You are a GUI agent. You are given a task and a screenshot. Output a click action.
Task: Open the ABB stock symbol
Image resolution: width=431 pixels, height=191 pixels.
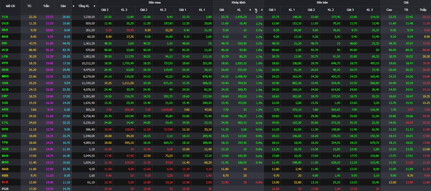point(5,109)
